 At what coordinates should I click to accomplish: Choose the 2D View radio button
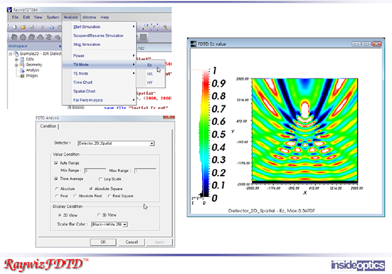(59, 215)
